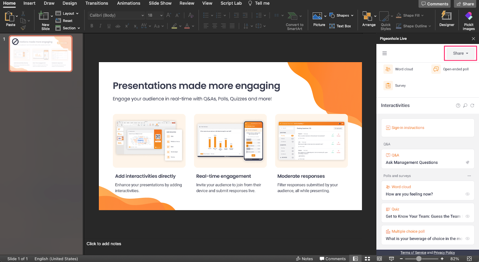Open the Sign-in instructions link
Image resolution: width=479 pixels, height=262 pixels.
[407, 128]
